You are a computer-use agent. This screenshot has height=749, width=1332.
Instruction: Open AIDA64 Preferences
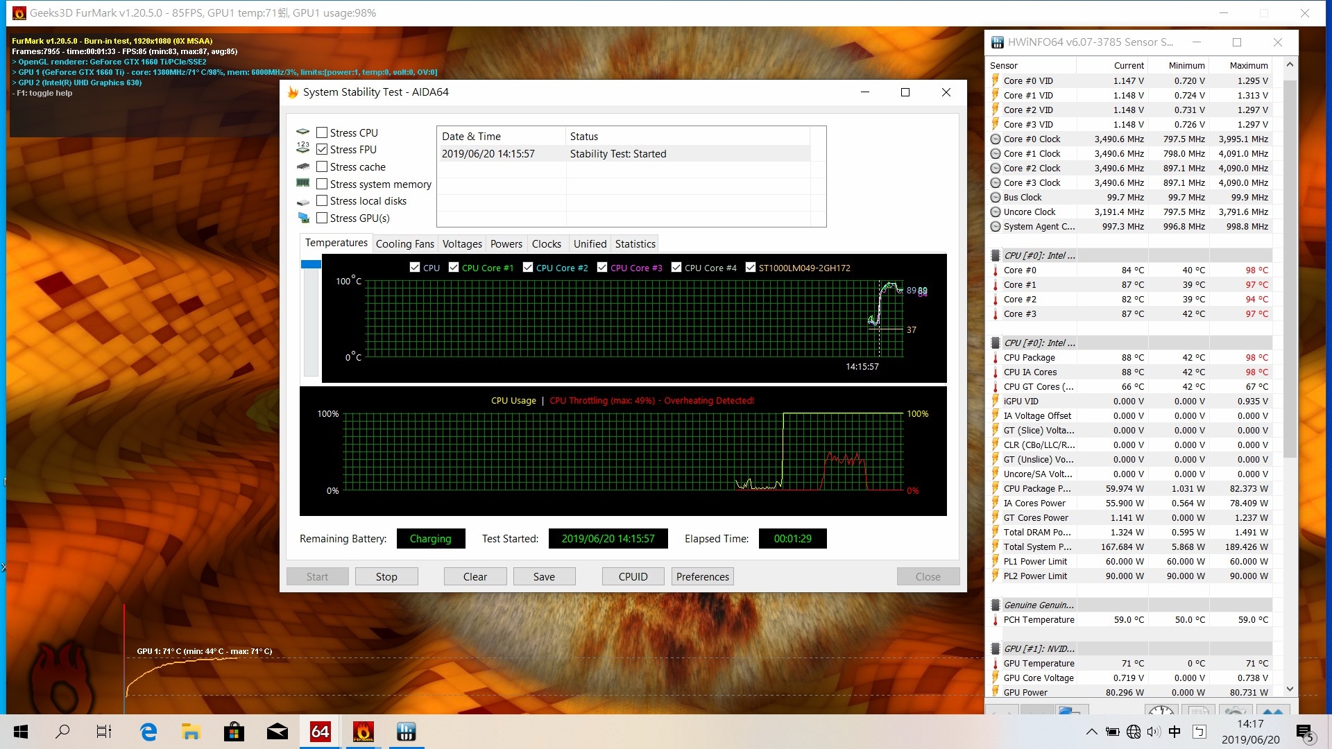[703, 576]
